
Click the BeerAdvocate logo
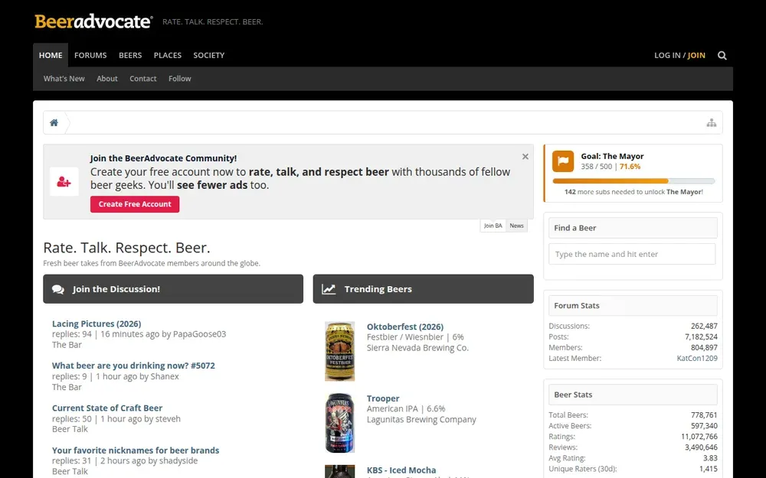(x=93, y=21)
